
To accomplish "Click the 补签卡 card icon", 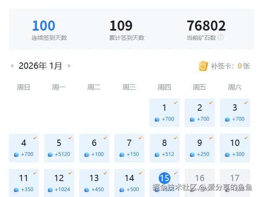I will (204, 66).
